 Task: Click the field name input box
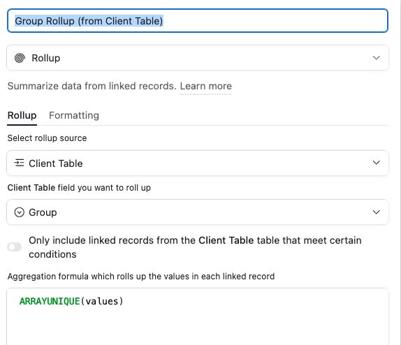198,21
